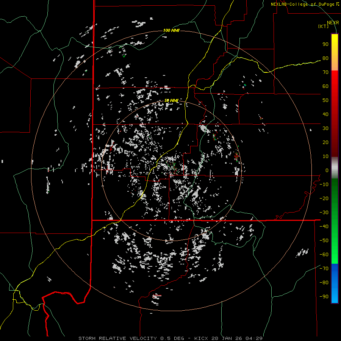Click the positive 40 knot scale label
Image resolution: width=341 pixels, height=341 pixels.
325,114
